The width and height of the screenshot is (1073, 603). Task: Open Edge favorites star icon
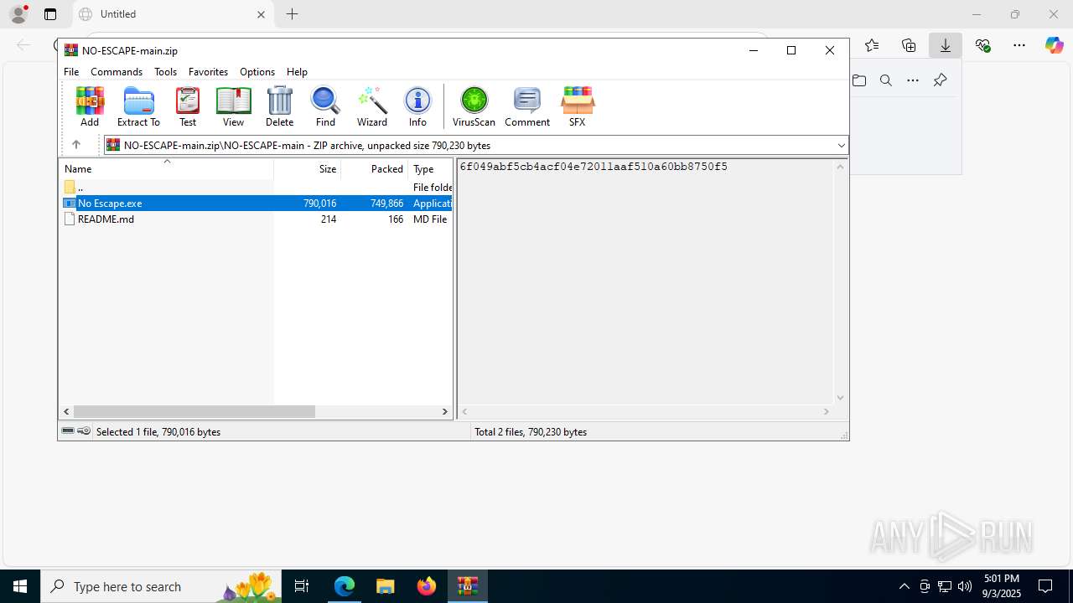click(872, 45)
